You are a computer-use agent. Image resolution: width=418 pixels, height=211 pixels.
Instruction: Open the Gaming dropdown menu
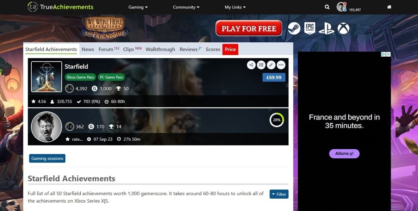138,7
